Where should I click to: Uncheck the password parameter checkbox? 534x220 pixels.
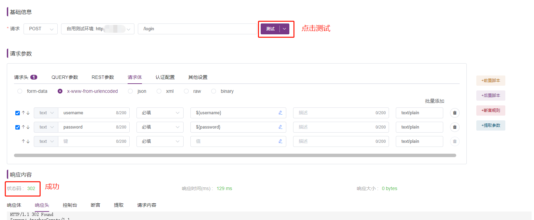[17, 127]
